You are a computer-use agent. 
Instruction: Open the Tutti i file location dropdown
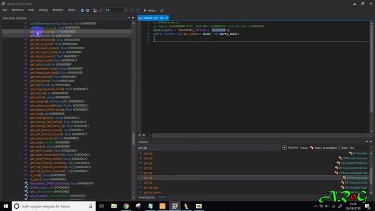click(356, 148)
